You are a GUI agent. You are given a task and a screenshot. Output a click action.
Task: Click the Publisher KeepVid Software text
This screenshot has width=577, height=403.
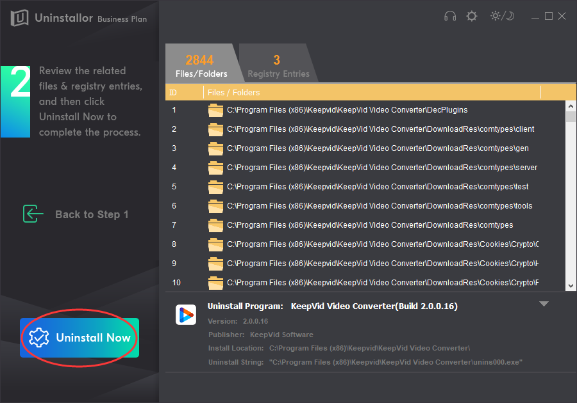[x=260, y=335]
